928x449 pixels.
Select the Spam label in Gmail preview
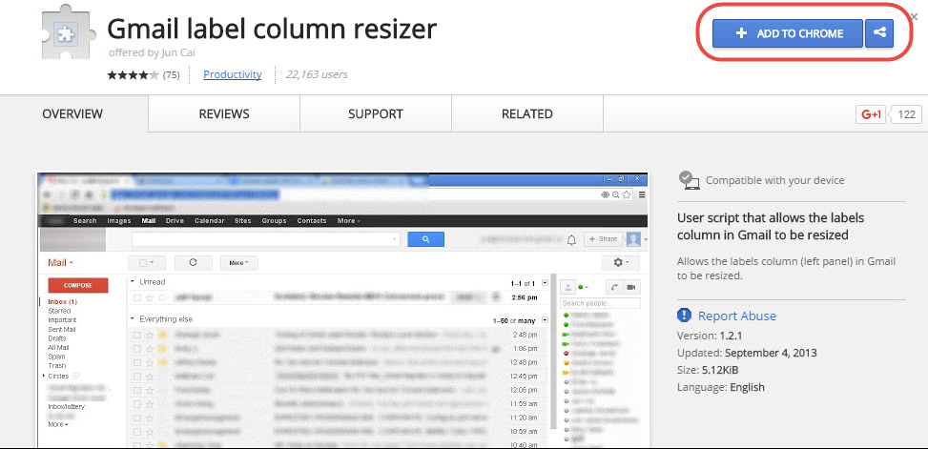tap(57, 357)
